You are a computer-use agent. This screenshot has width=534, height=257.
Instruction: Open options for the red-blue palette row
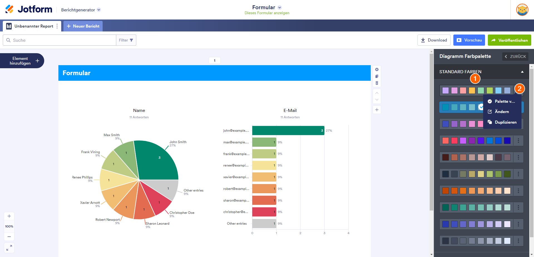coord(518,141)
